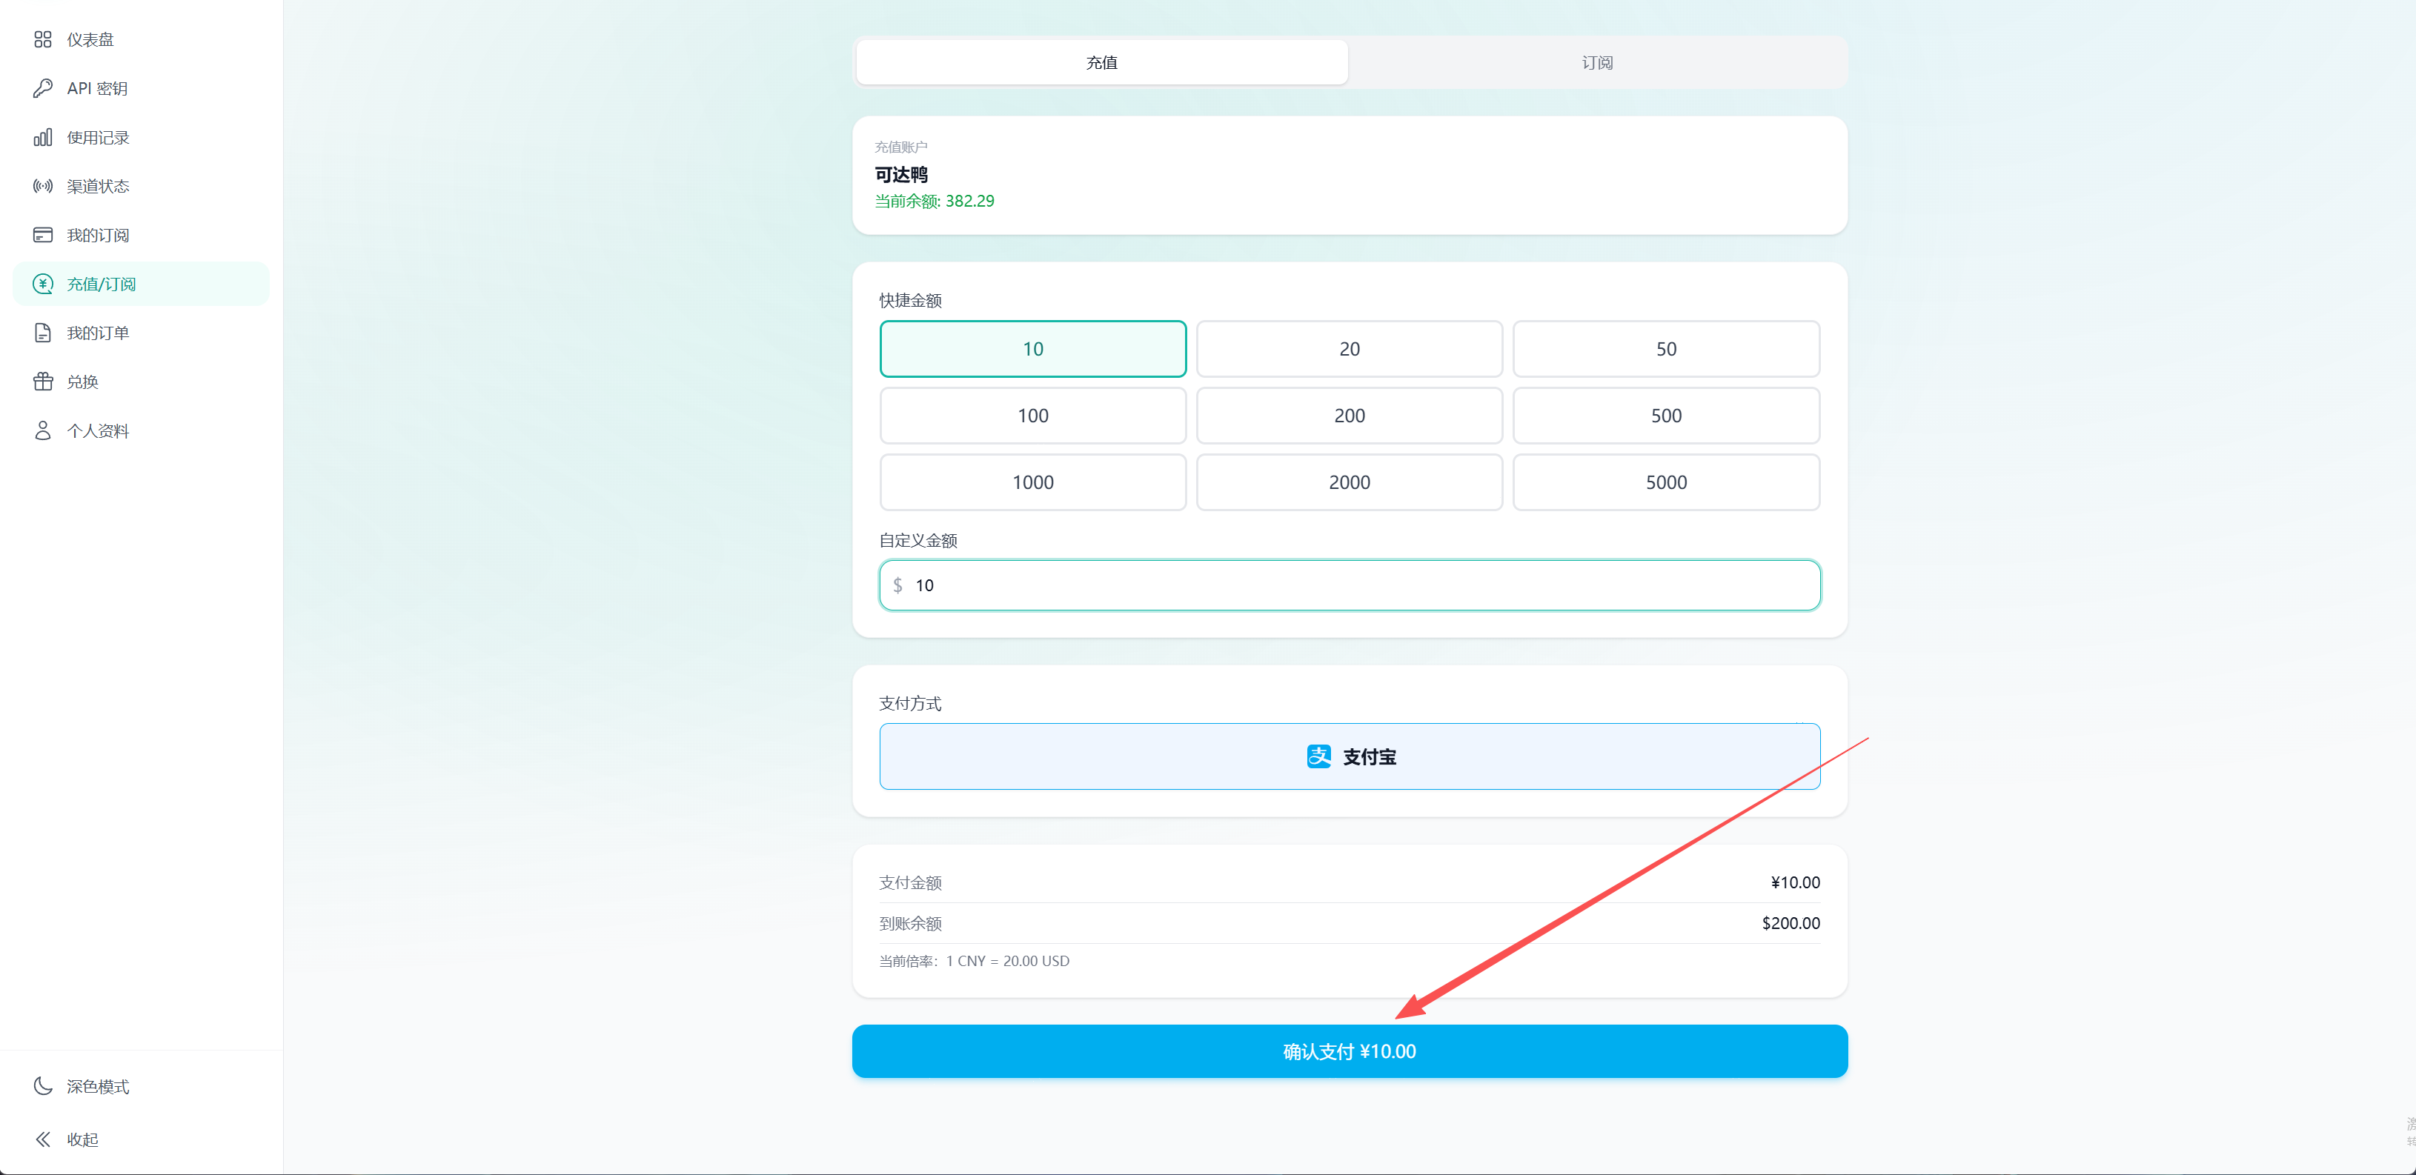Select the 5000 quick amount
2416x1175 pixels.
pos(1665,482)
